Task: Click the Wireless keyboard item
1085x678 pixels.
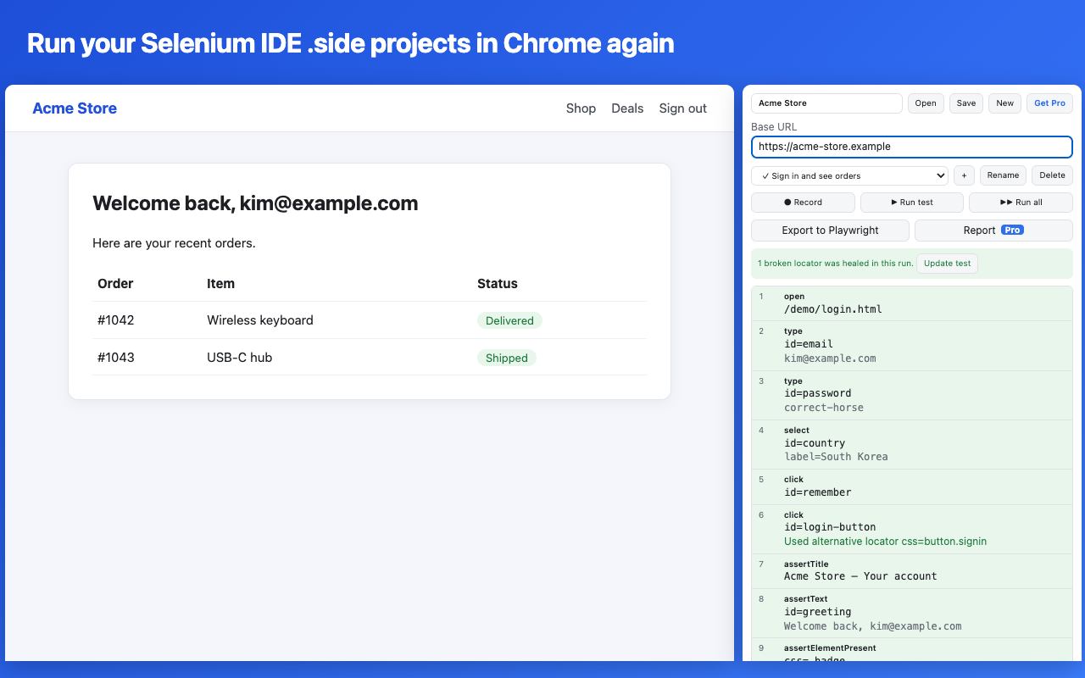Action: [x=260, y=320]
